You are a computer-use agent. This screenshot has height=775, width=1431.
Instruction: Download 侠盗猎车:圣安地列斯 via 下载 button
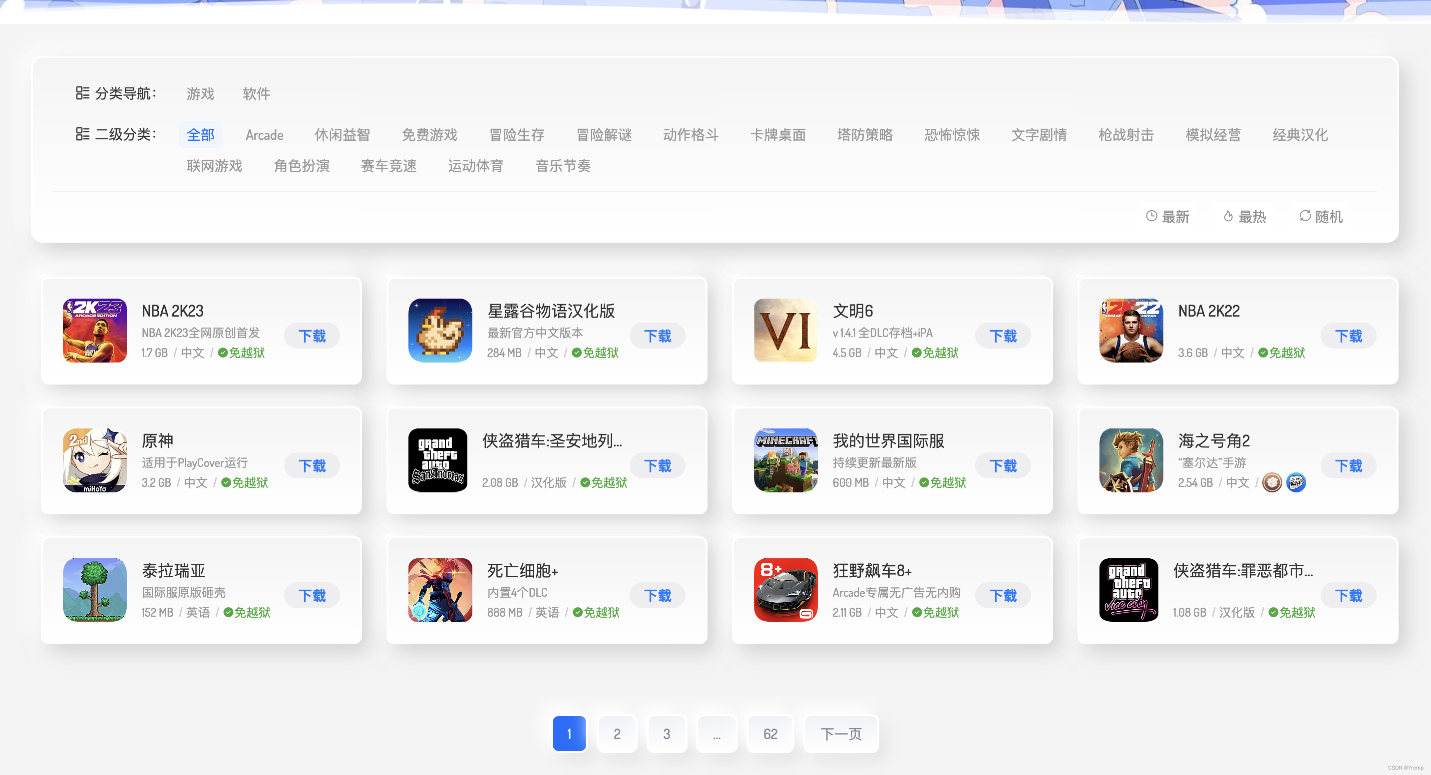[x=658, y=465]
